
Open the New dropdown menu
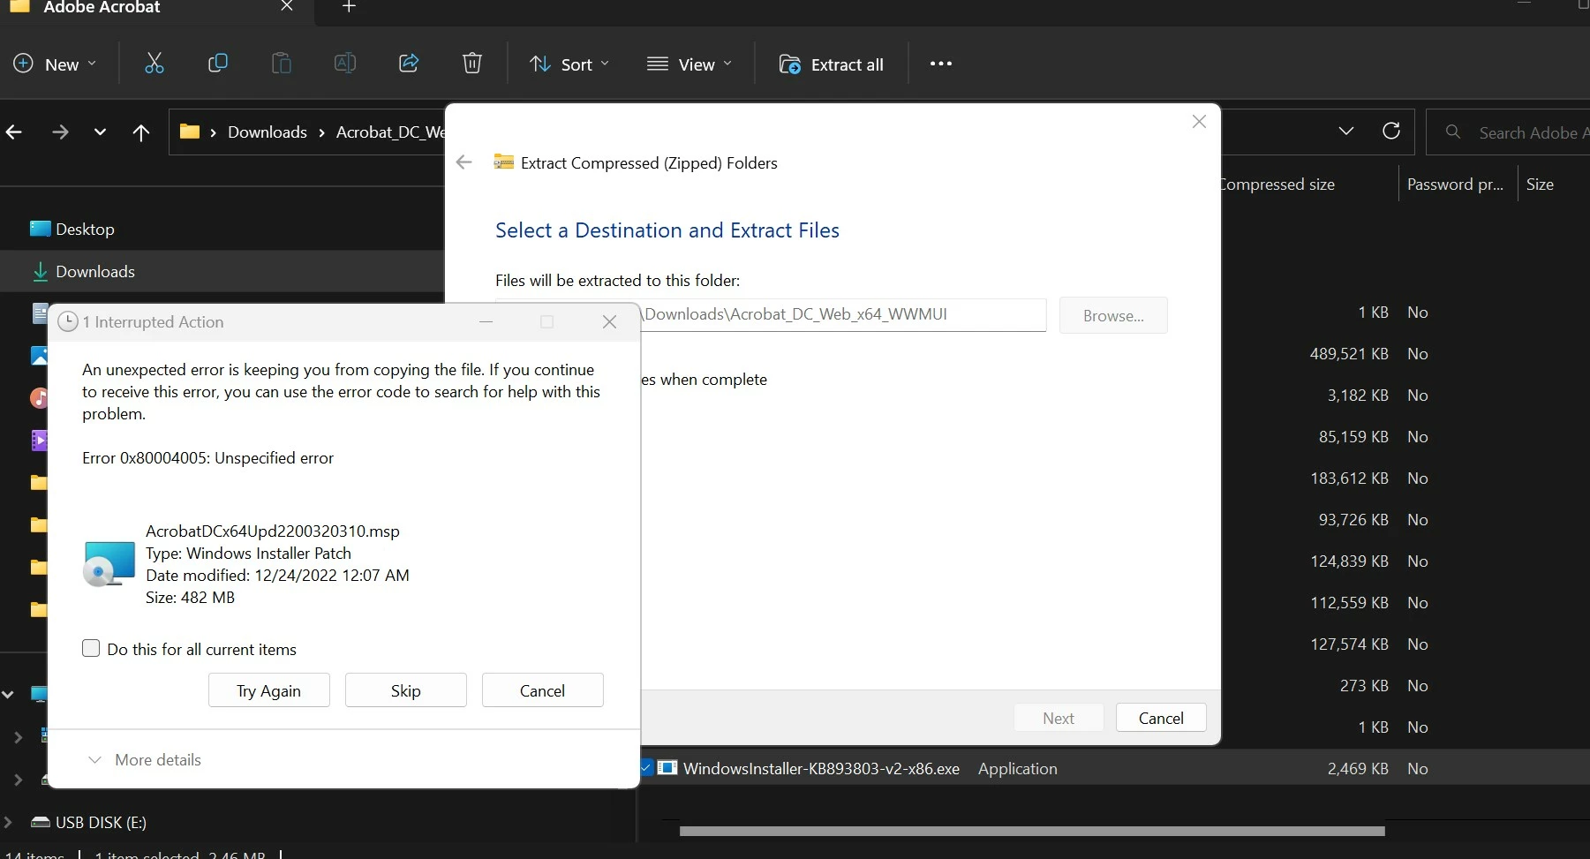tap(56, 64)
